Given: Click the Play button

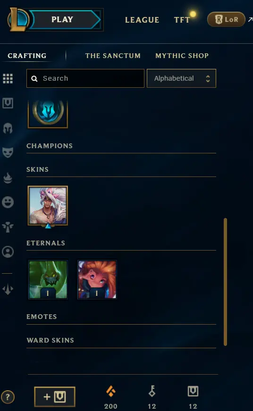Looking at the screenshot, I should (65, 20).
